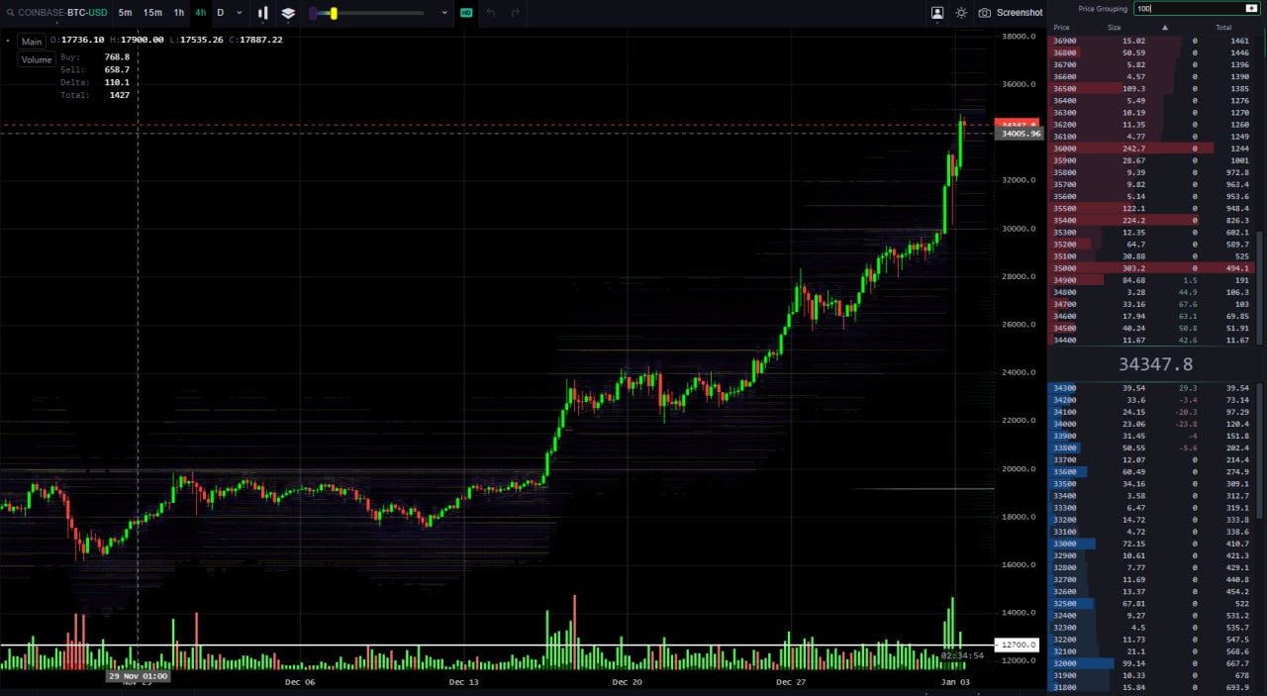1267x696 pixels.
Task: Click the yellow heatmap slider handle
Action: 334,13
